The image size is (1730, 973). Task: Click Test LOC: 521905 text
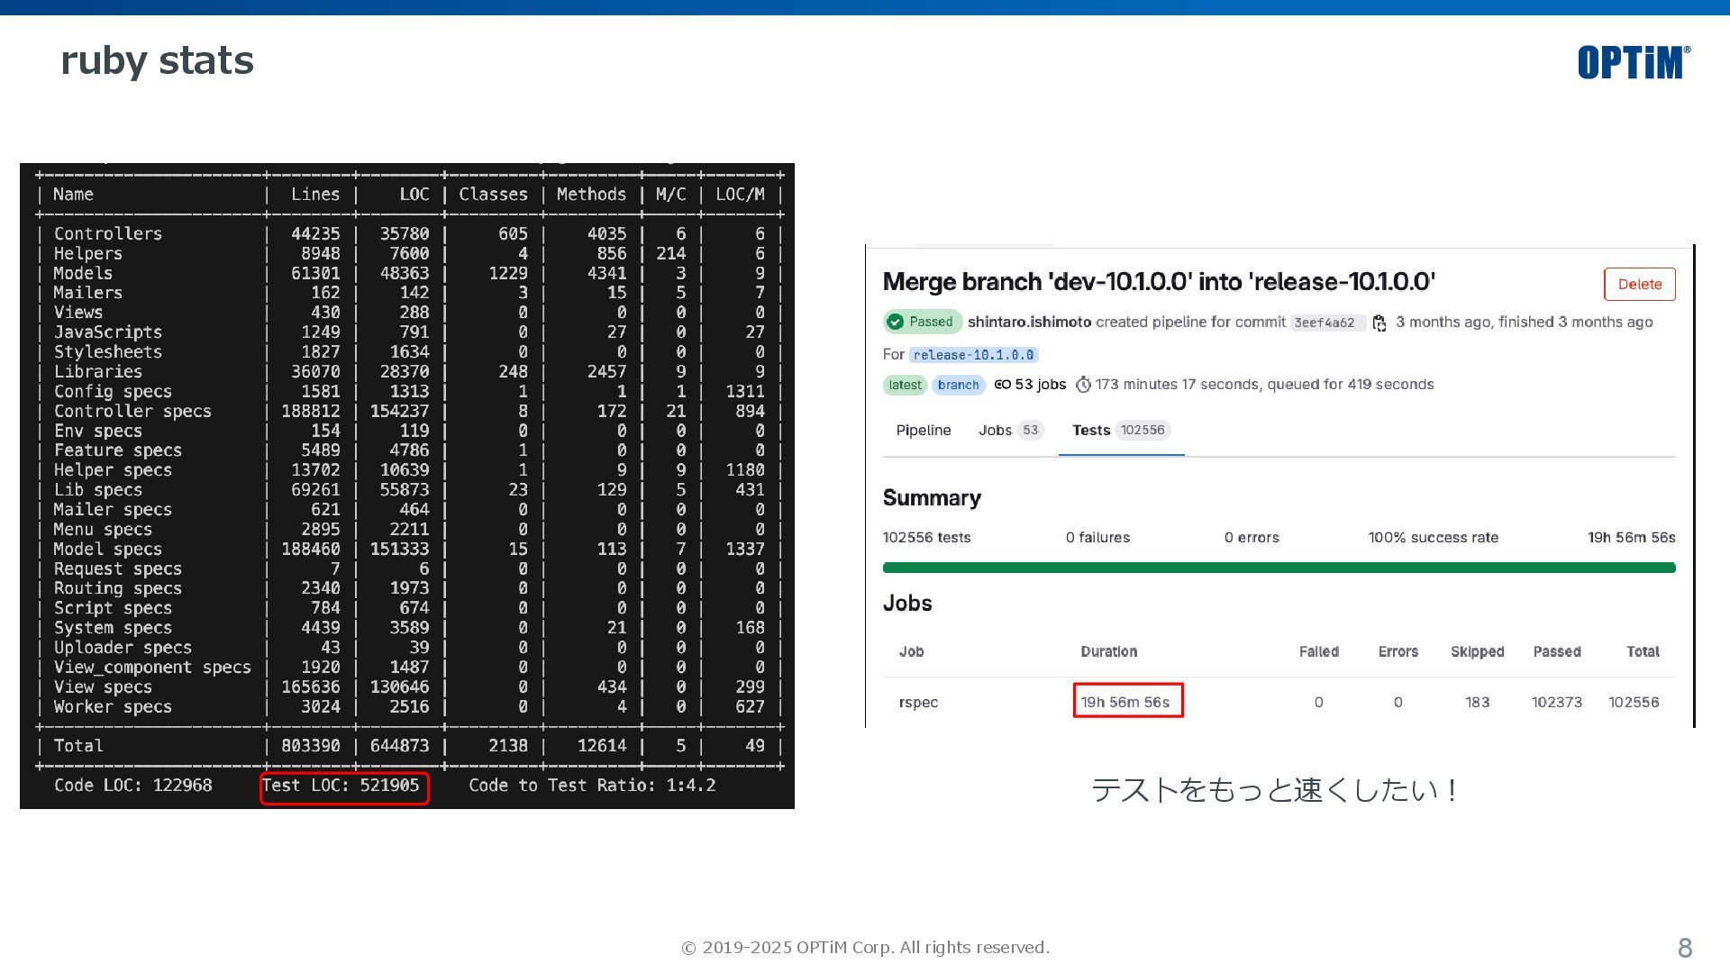click(x=341, y=786)
